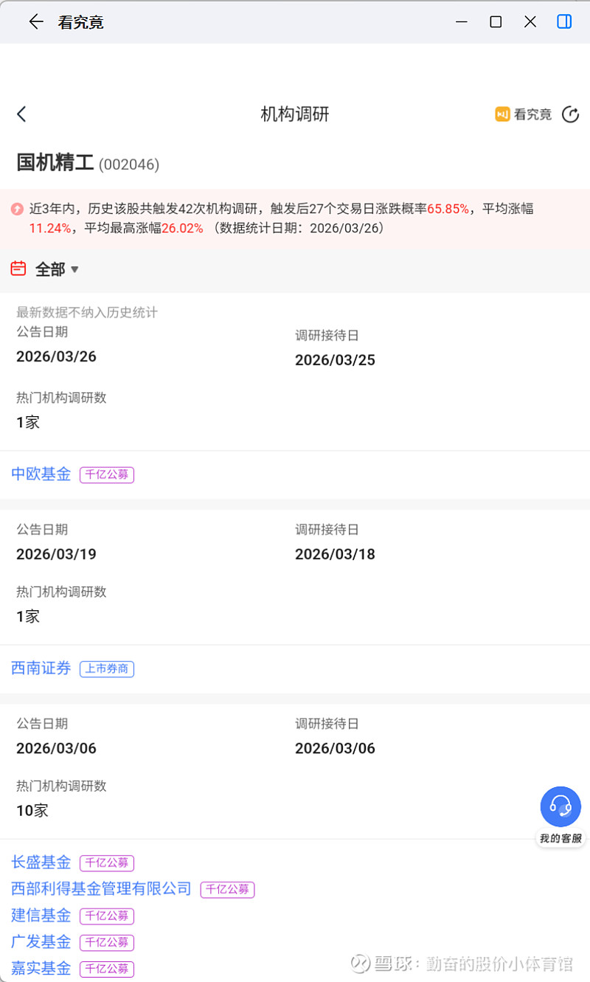590x982 pixels.
Task: Maximize the 看究竟 window
Action: point(496,22)
